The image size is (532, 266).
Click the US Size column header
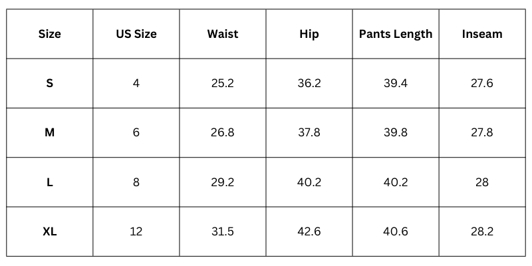136,34
